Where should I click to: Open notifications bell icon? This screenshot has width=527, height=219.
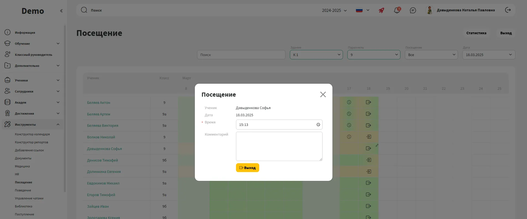[x=397, y=10]
